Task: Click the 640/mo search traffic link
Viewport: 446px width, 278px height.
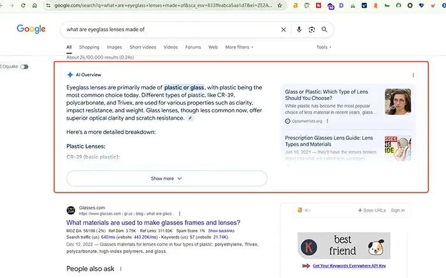Action: [x=108, y=237]
